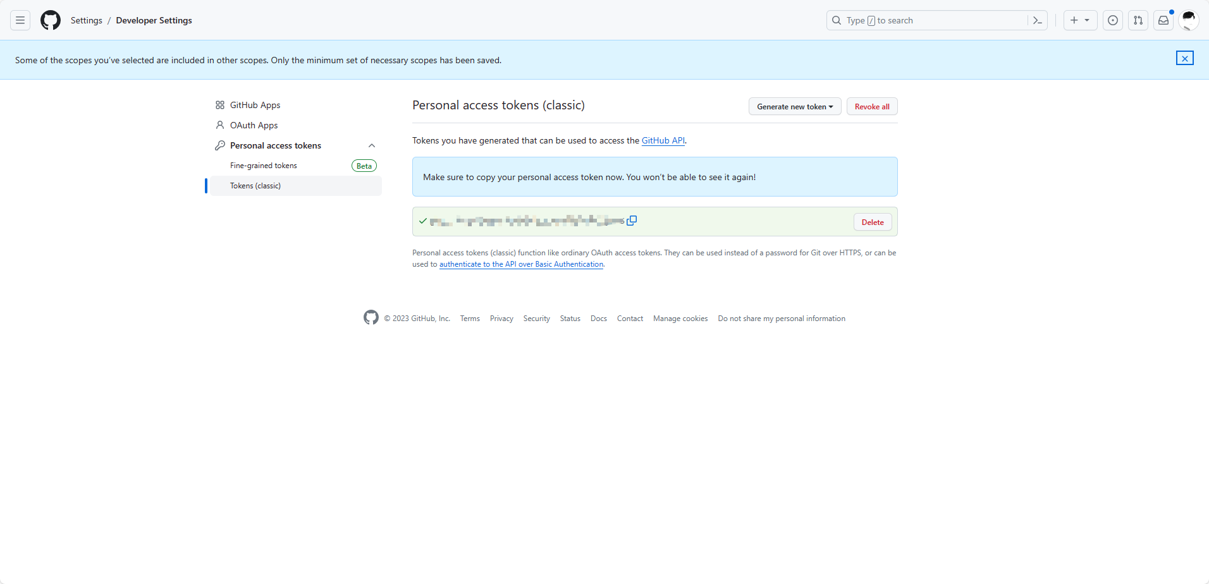Open OAuth Apps in sidebar

coord(296,125)
